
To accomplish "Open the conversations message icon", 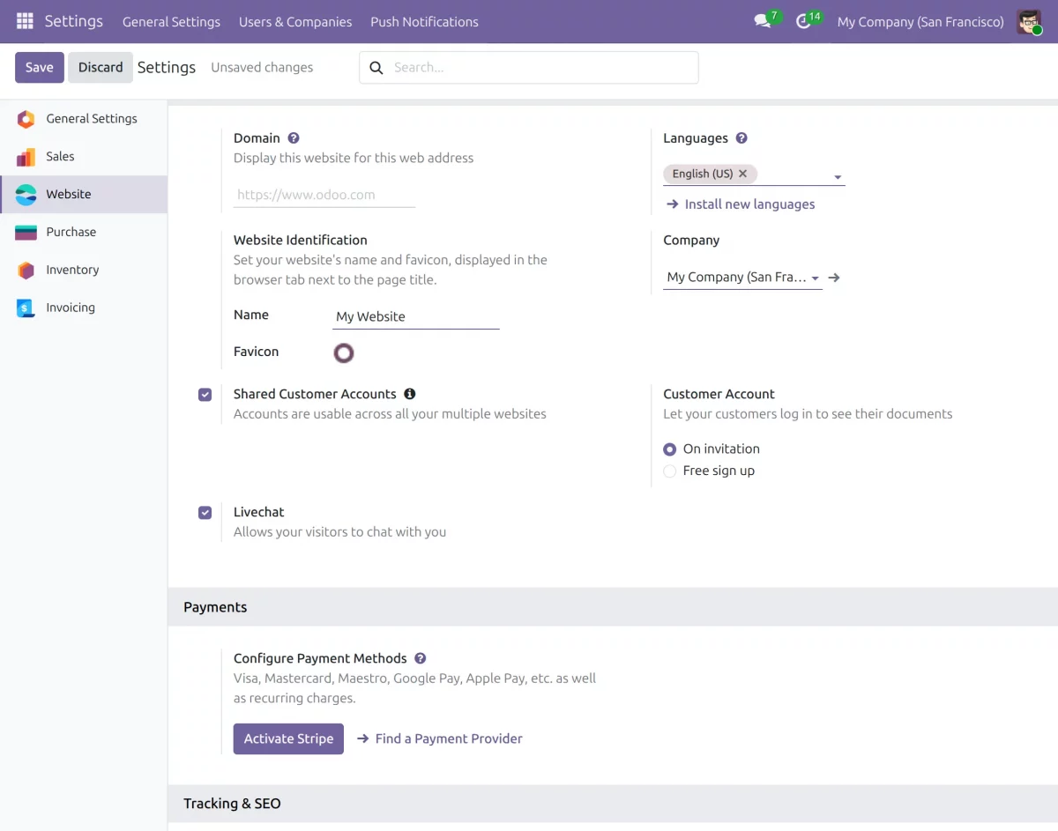I will pos(763,21).
